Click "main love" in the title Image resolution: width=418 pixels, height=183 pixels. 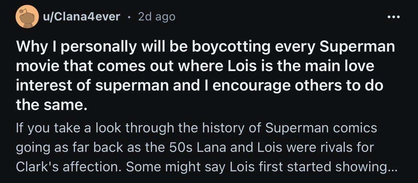343,67
